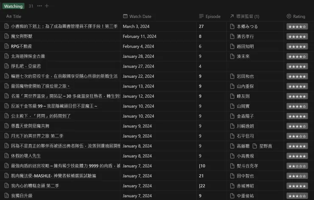The image size is (314, 200).
Task: Click page icon of director 山內重保
Action: point(232,86)
